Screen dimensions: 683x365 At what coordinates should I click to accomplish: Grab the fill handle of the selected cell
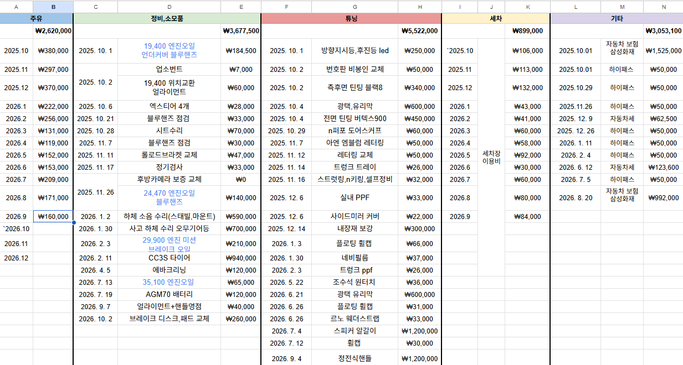click(x=73, y=223)
